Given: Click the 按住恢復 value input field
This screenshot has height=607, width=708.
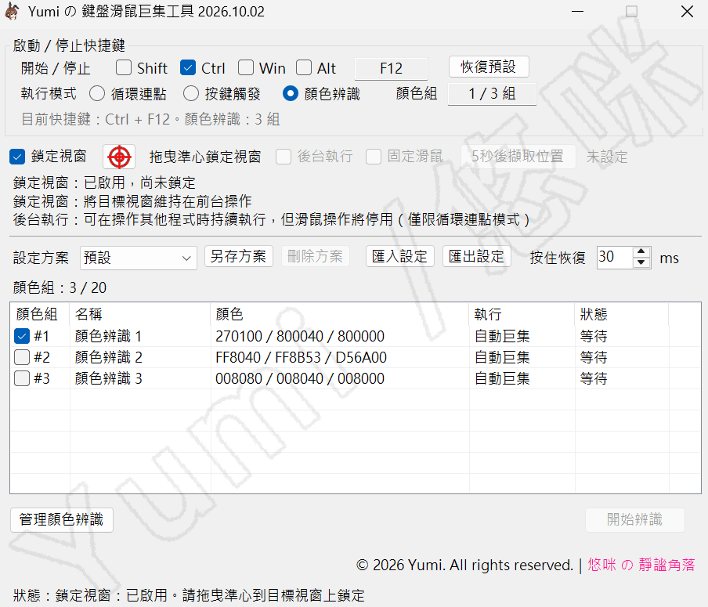Looking at the screenshot, I should pos(615,258).
